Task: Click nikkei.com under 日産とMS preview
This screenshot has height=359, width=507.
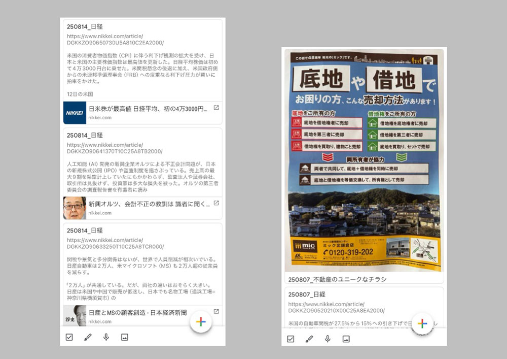Action: pyautogui.click(x=100, y=321)
